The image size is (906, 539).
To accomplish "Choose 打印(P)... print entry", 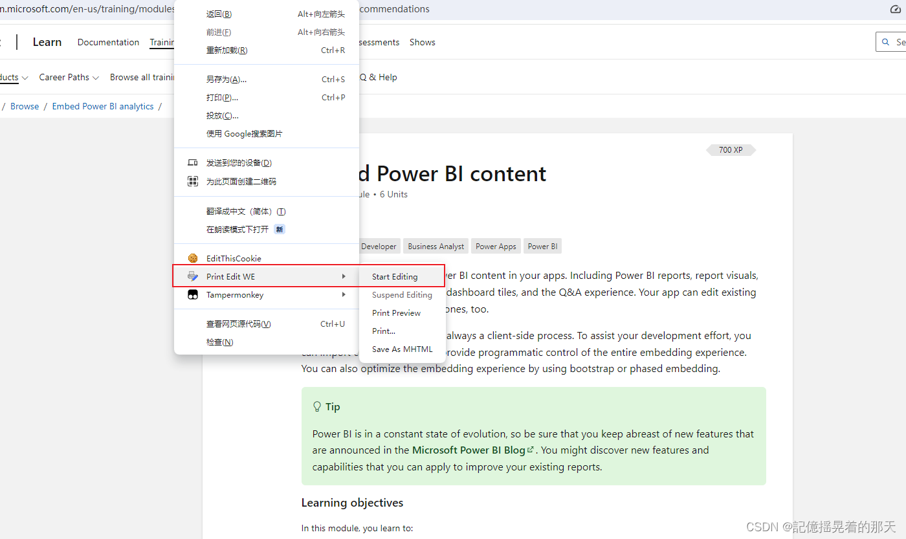I will (x=267, y=97).
